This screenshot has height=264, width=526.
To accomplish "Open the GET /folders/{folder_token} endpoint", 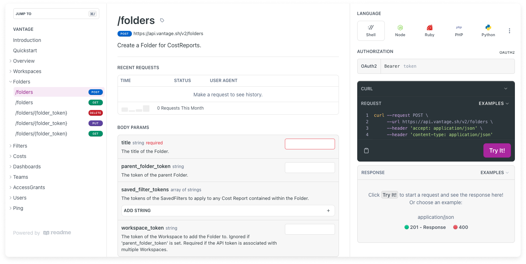I will (59, 134).
